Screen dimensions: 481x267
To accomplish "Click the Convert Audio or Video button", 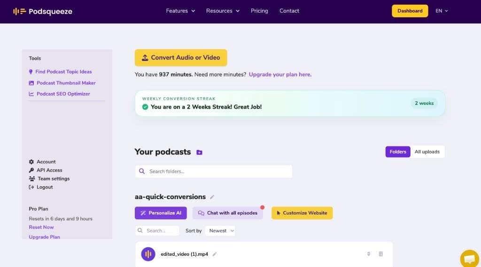I will [x=181, y=58].
